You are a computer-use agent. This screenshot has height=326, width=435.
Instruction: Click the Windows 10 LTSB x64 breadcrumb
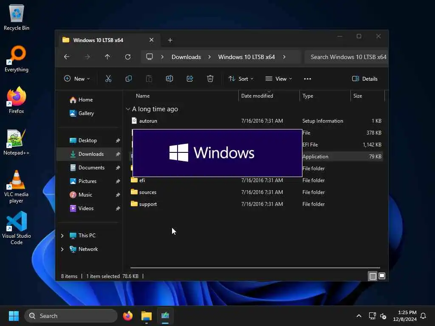246,57
